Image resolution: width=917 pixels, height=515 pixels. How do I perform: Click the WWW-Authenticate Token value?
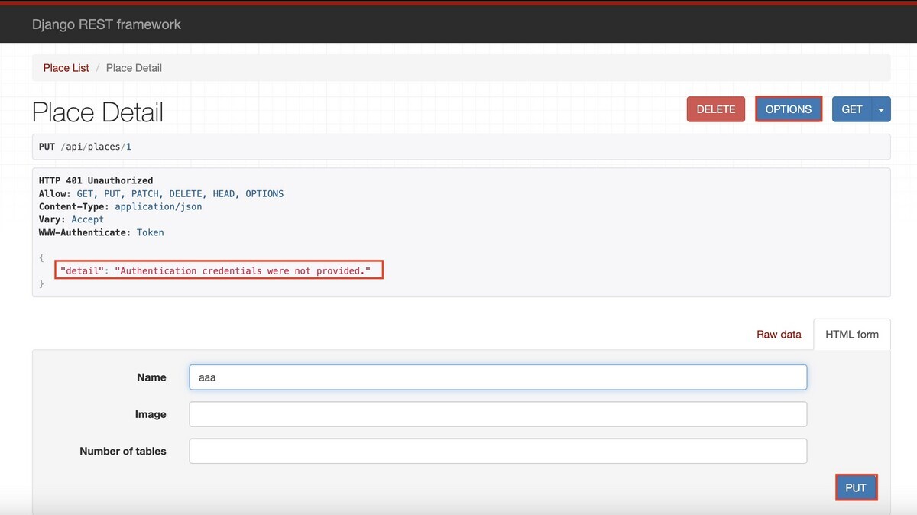click(x=150, y=232)
